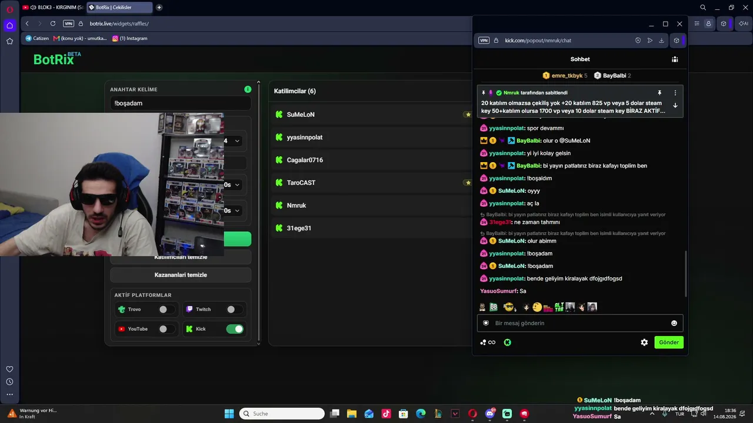753x423 pixels.
Task: Open the sidebar three-dots more menu
Action: [9, 394]
